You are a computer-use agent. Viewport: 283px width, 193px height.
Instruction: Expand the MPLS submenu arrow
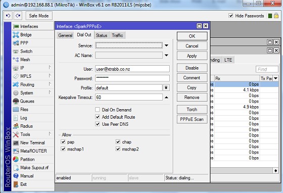click(x=50, y=76)
